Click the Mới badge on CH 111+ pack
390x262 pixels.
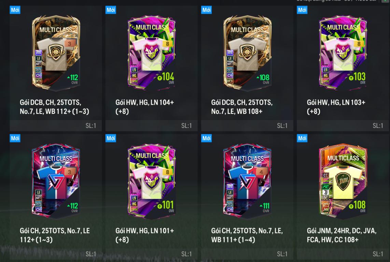[x=207, y=138]
